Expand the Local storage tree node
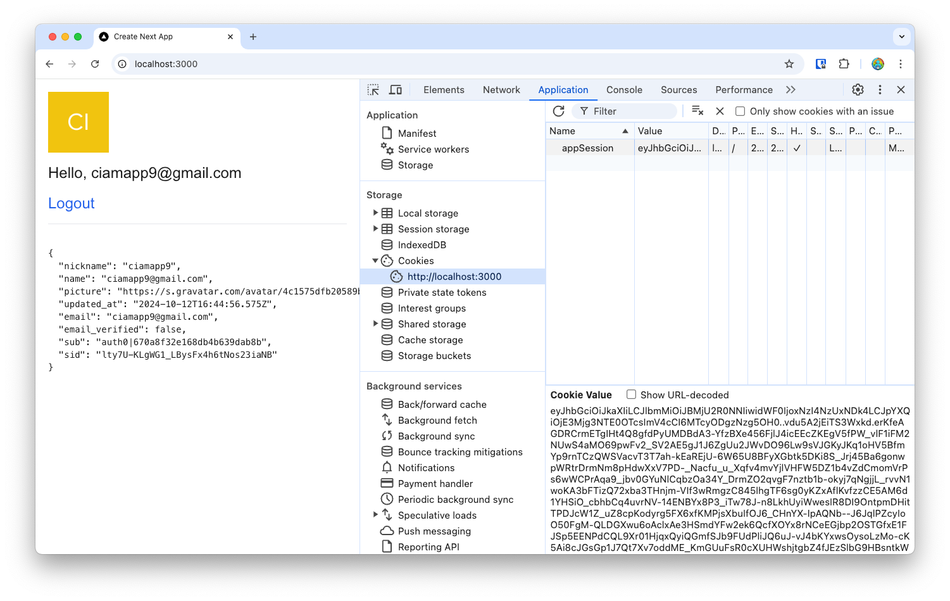Screen dimensions: 950x601 (x=375, y=213)
